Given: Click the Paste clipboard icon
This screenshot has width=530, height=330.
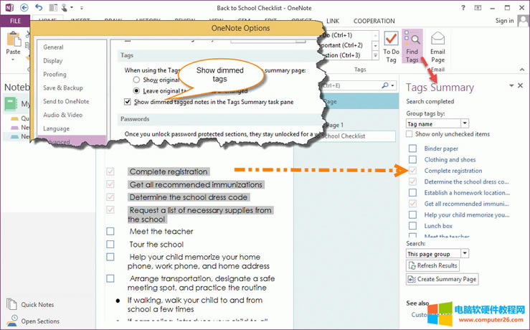Looking at the screenshot, I should click(x=14, y=39).
